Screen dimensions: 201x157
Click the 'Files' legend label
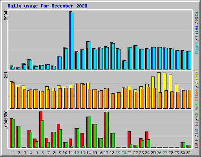[196, 31]
